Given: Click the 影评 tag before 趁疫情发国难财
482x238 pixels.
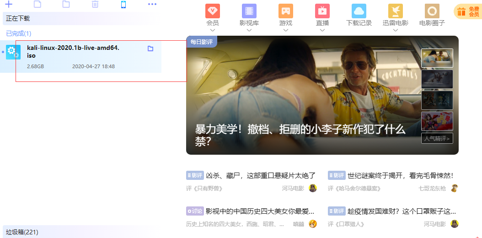Looking at the screenshot, I should point(337,211).
